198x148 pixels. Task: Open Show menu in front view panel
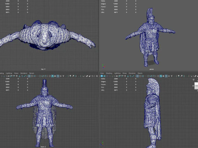[x=16, y=73]
